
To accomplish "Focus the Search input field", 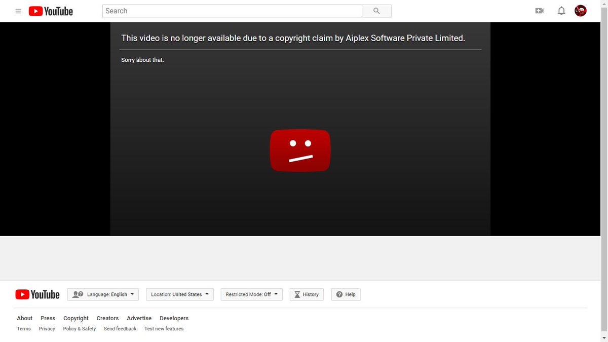I will click(232, 11).
